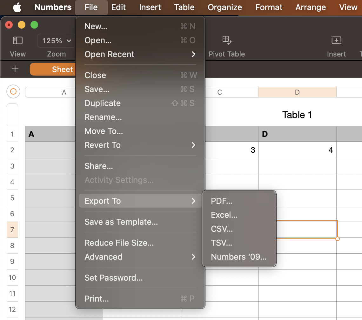Click cell containing value 4
Image resolution: width=362 pixels, height=320 pixels.
297,150
